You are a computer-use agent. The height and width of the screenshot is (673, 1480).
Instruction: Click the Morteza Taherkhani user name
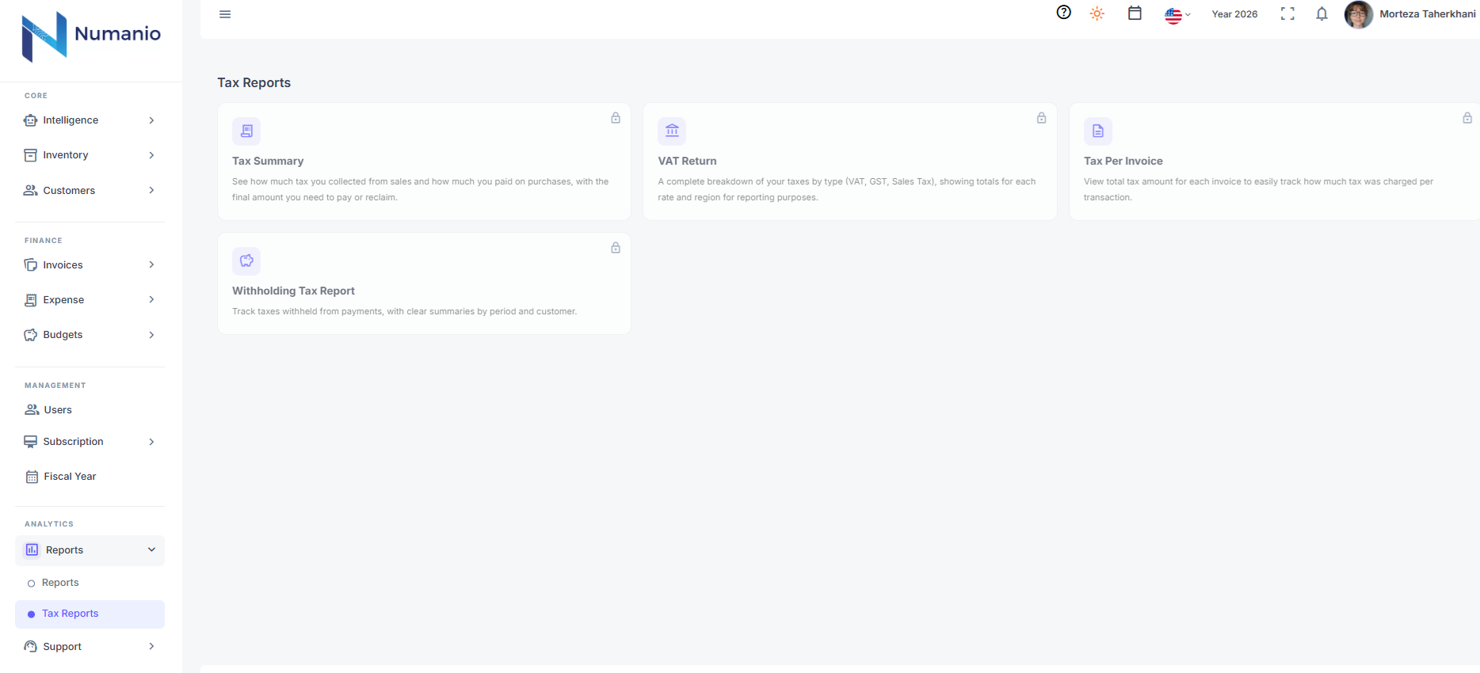click(1428, 14)
